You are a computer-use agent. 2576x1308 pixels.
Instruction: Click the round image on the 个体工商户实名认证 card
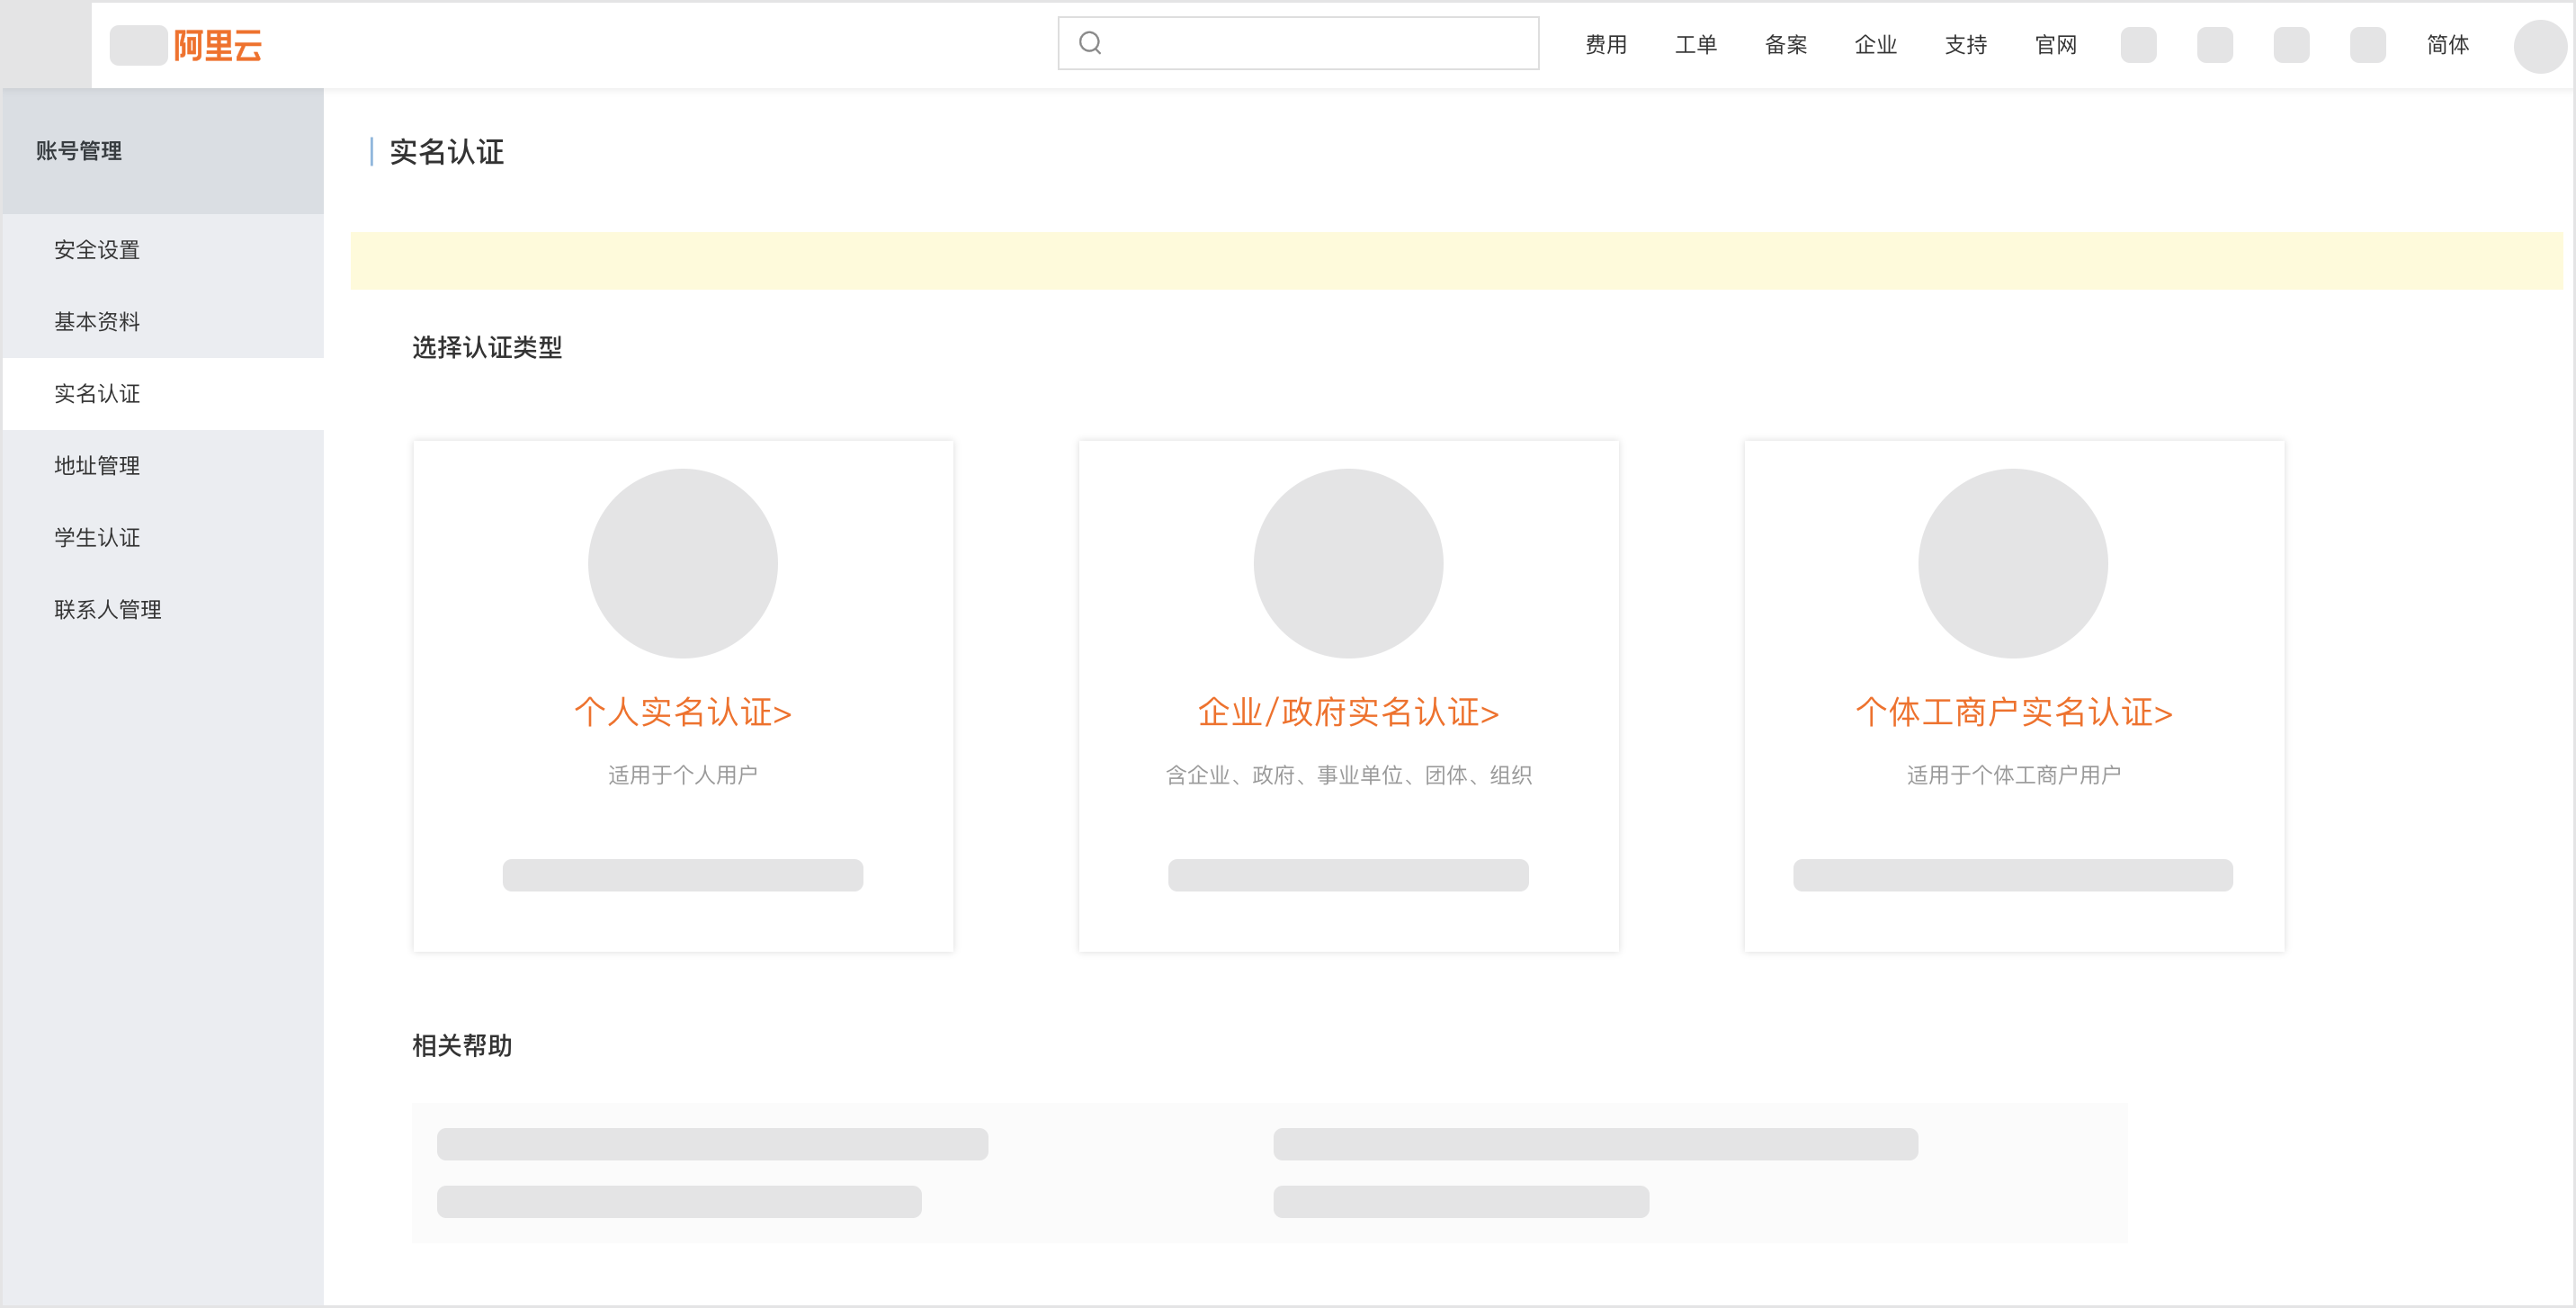(x=2014, y=564)
